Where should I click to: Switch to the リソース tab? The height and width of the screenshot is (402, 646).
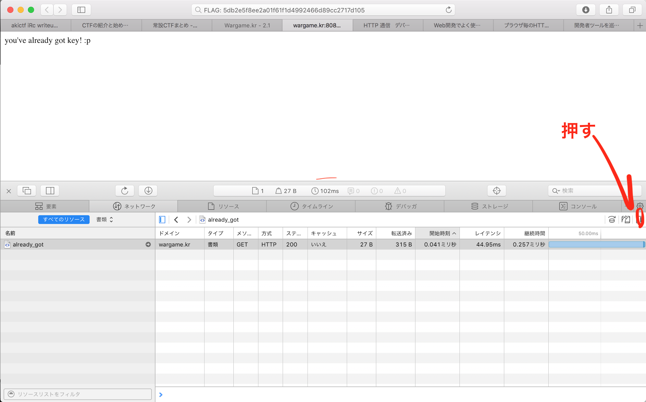point(222,206)
